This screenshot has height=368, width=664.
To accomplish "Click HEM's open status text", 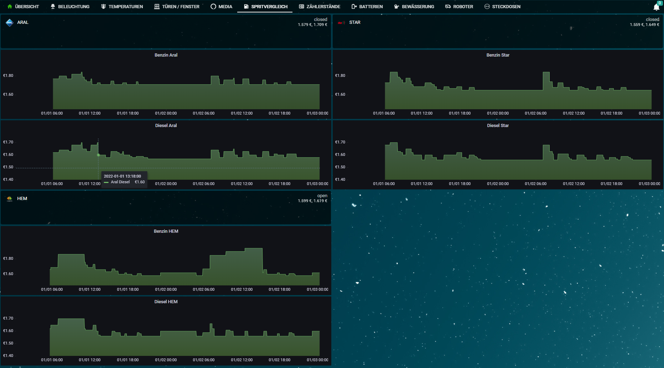I will (322, 196).
